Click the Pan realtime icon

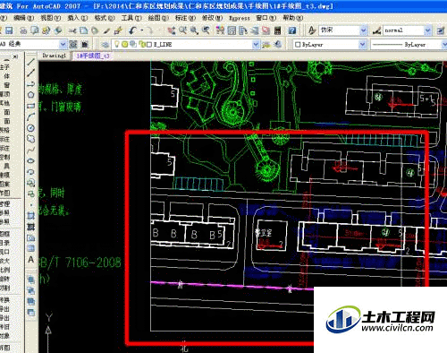coord(172,30)
